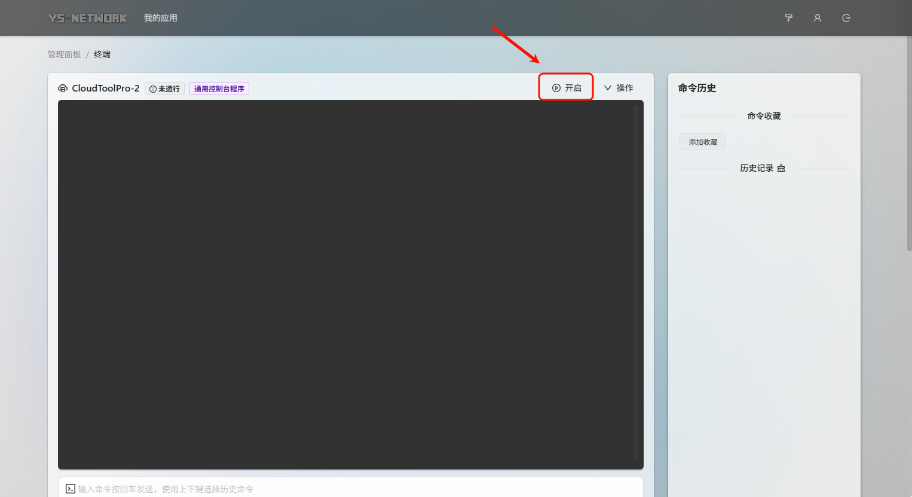This screenshot has height=497, width=912.
Task: Click the 添加收藏 button
Action: 703,142
